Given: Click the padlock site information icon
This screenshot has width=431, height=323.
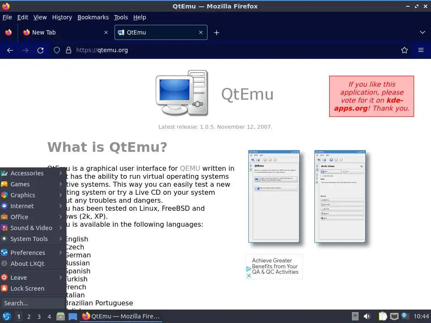Looking at the screenshot, I should (x=69, y=50).
